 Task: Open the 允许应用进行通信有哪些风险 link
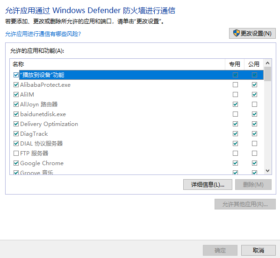(43, 34)
